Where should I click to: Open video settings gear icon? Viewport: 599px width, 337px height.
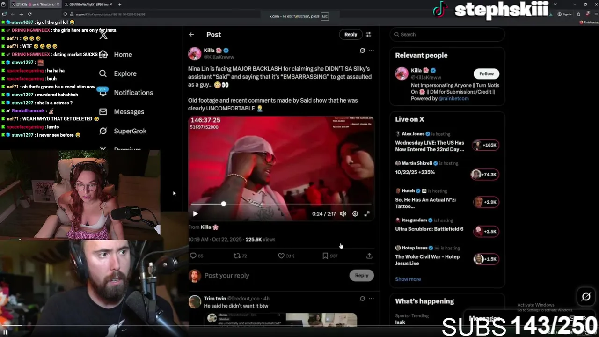pos(355,214)
